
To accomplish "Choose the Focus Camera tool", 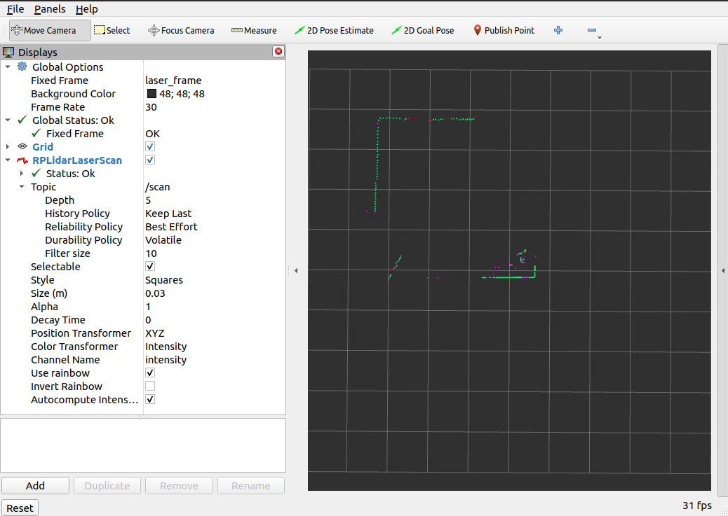I will [x=181, y=30].
